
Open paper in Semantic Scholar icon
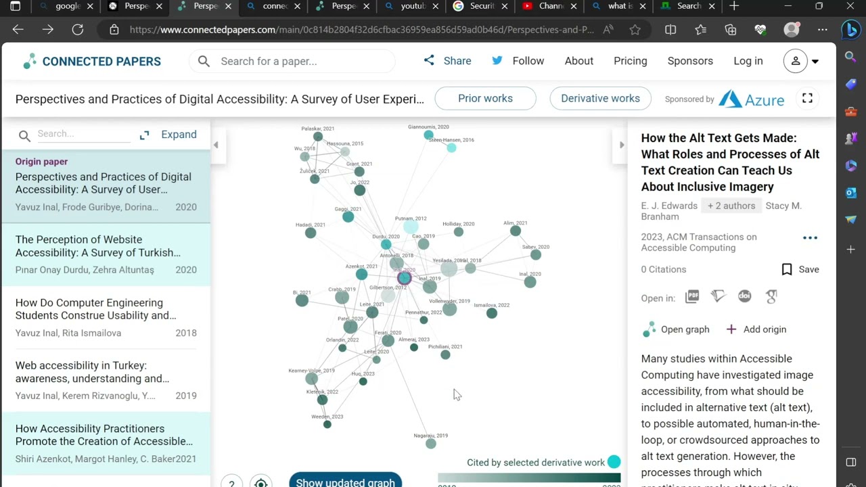(719, 296)
